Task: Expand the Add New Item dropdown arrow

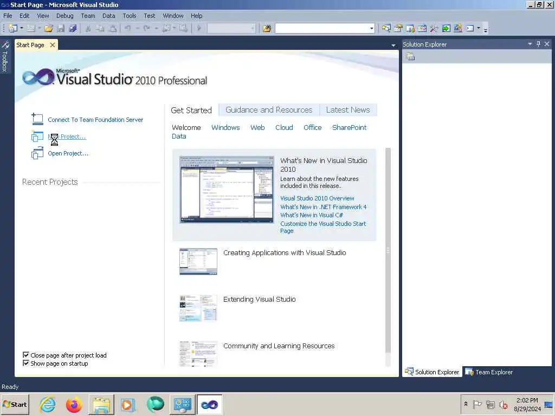Action: [x=39, y=28]
